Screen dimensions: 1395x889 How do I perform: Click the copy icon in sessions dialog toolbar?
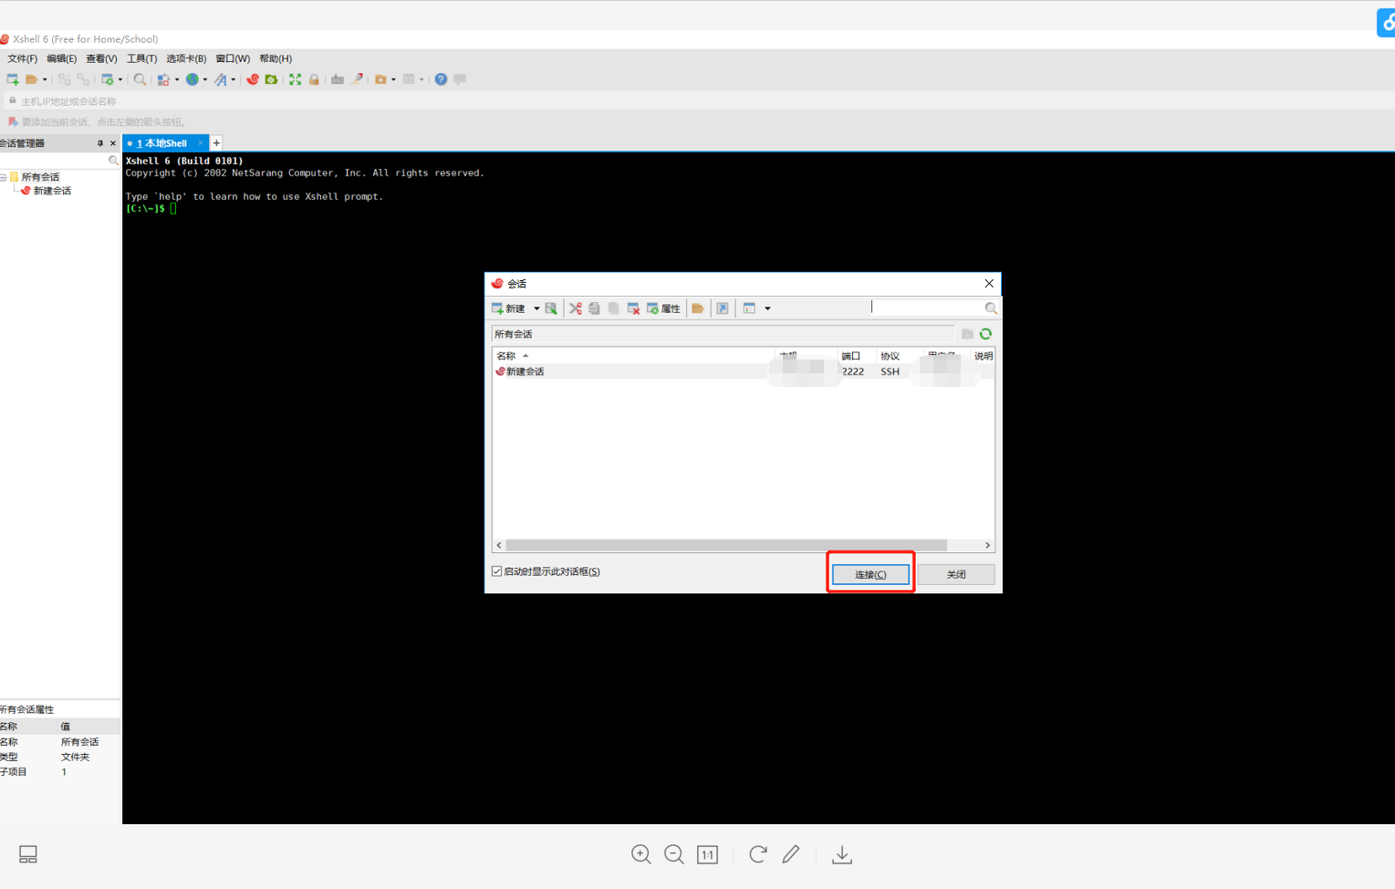(595, 309)
